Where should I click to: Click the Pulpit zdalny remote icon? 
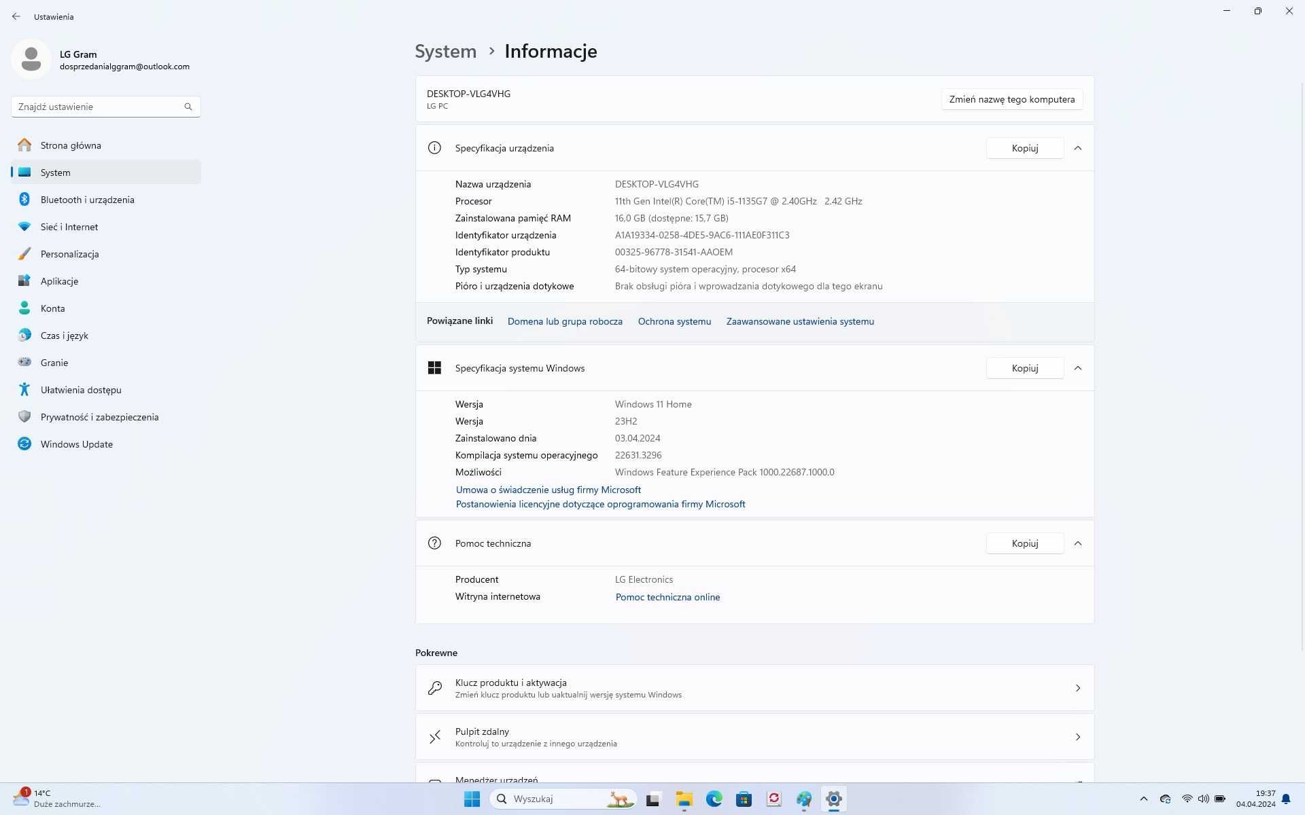[435, 737]
